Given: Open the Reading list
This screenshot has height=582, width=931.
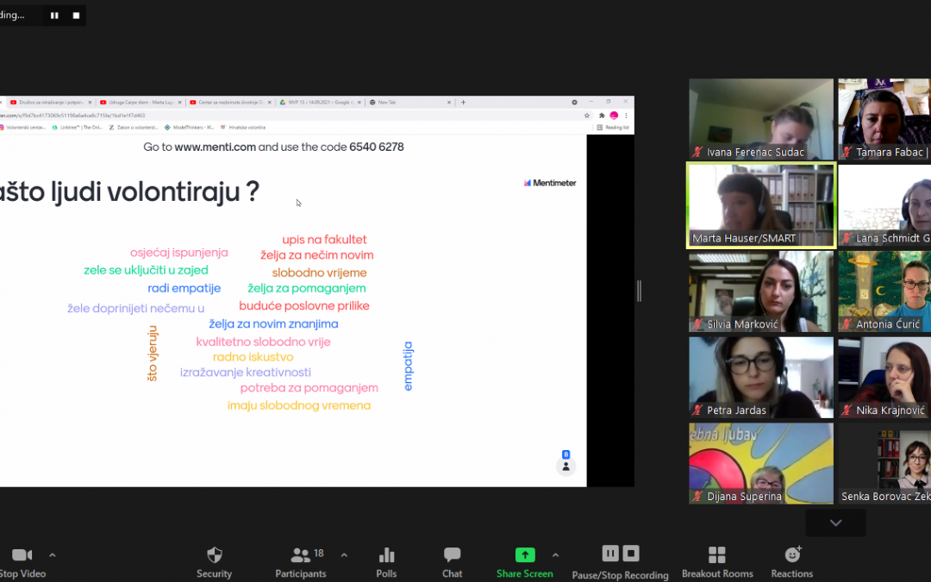Looking at the screenshot, I should click(613, 127).
